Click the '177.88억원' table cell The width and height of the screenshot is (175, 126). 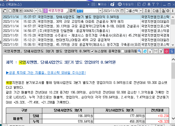coord(120,116)
